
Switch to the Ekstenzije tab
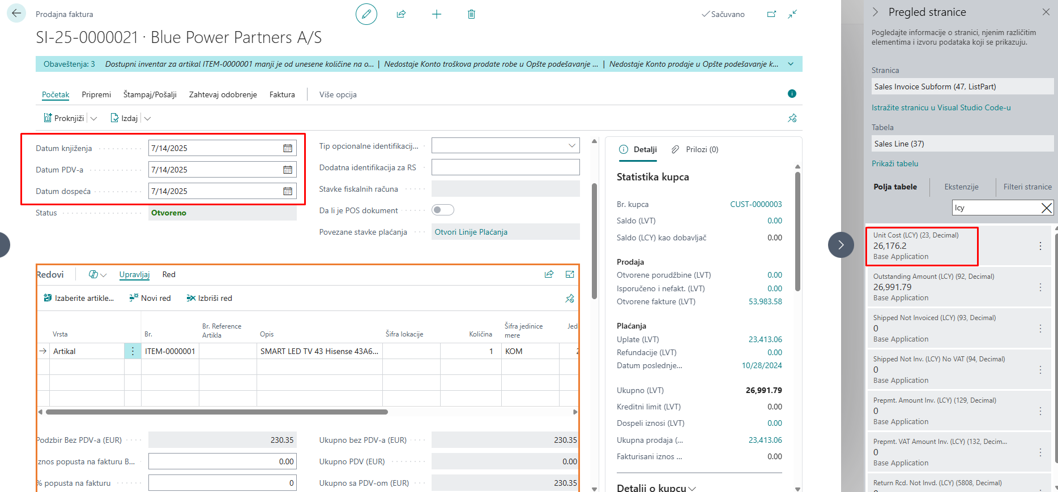pyautogui.click(x=961, y=187)
